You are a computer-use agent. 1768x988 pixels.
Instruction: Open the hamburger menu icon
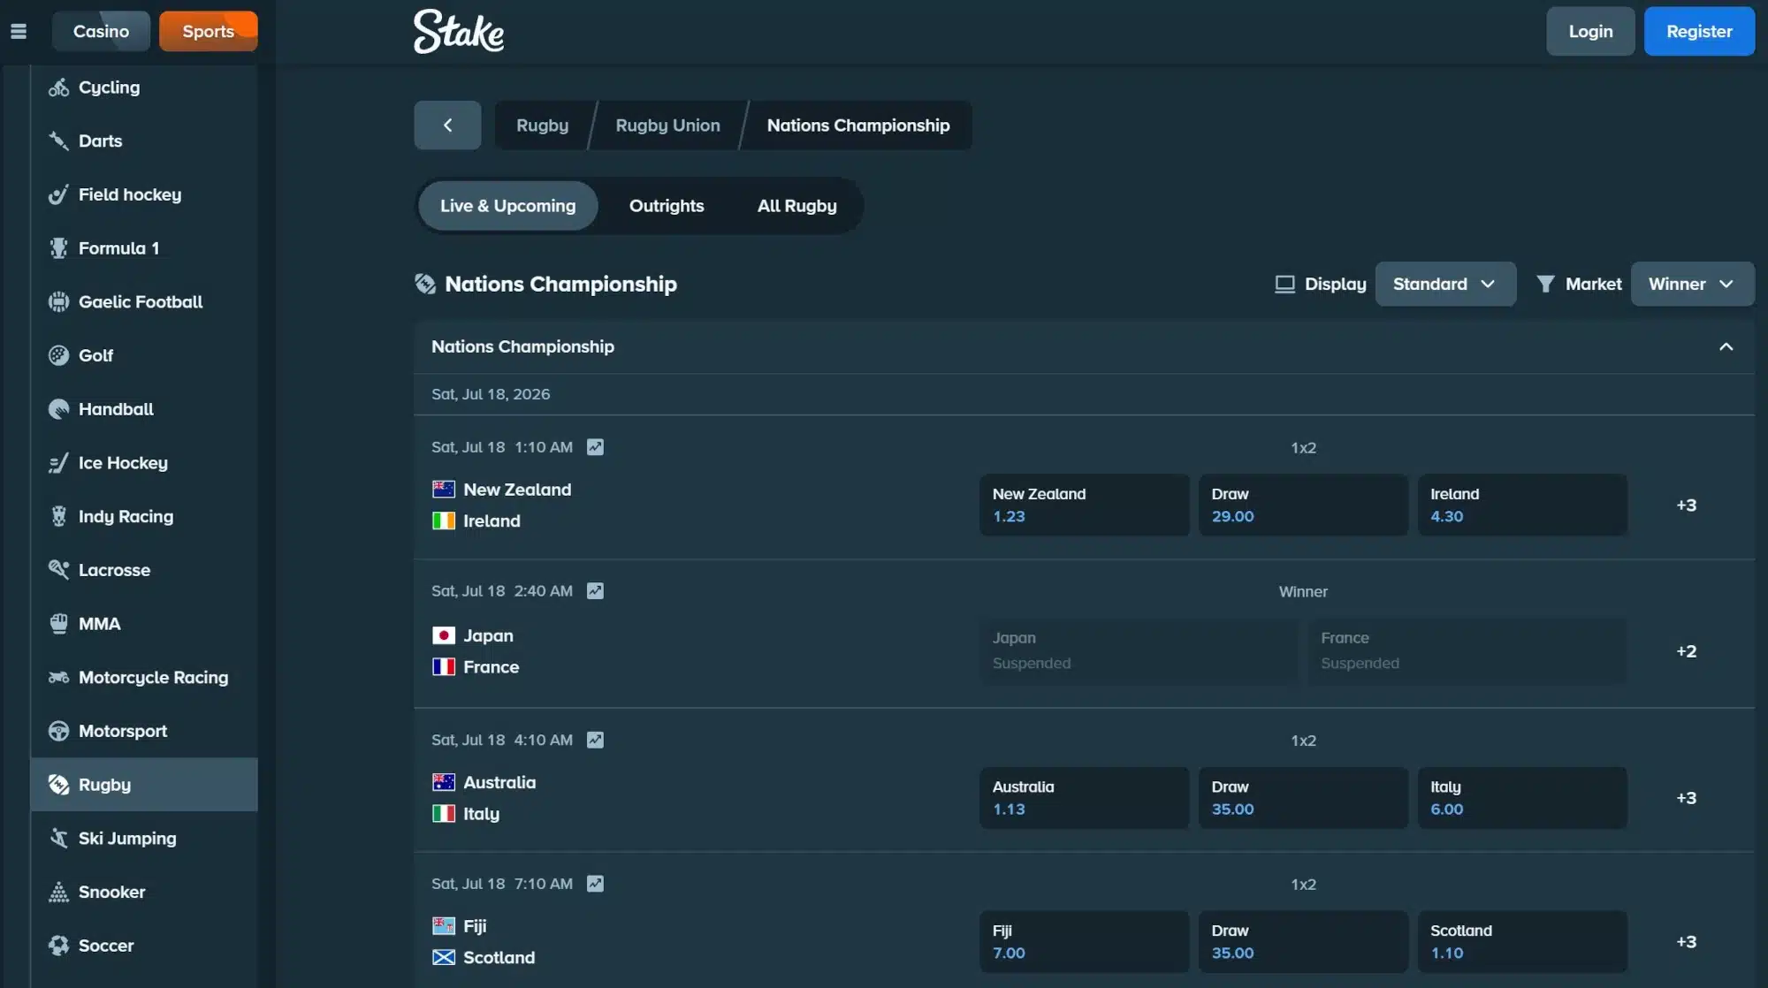(x=19, y=31)
